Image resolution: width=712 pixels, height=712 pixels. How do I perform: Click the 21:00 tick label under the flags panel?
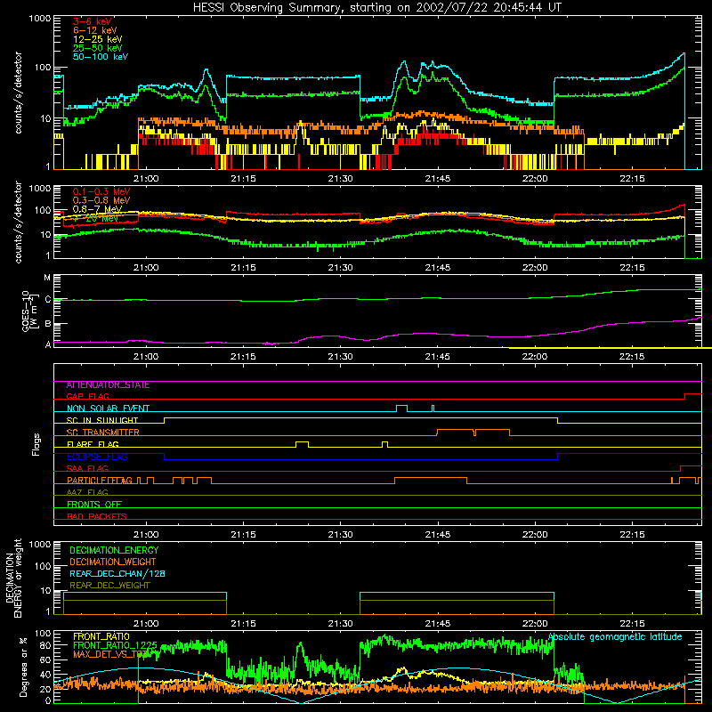pyautogui.click(x=146, y=535)
